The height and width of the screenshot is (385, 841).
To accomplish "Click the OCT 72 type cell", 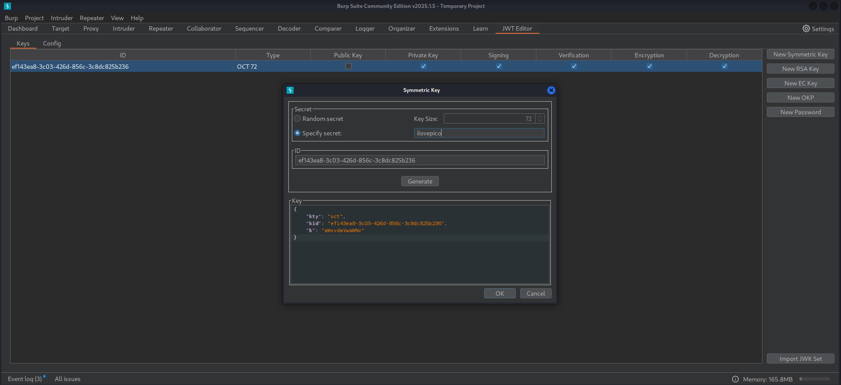I will [273, 67].
